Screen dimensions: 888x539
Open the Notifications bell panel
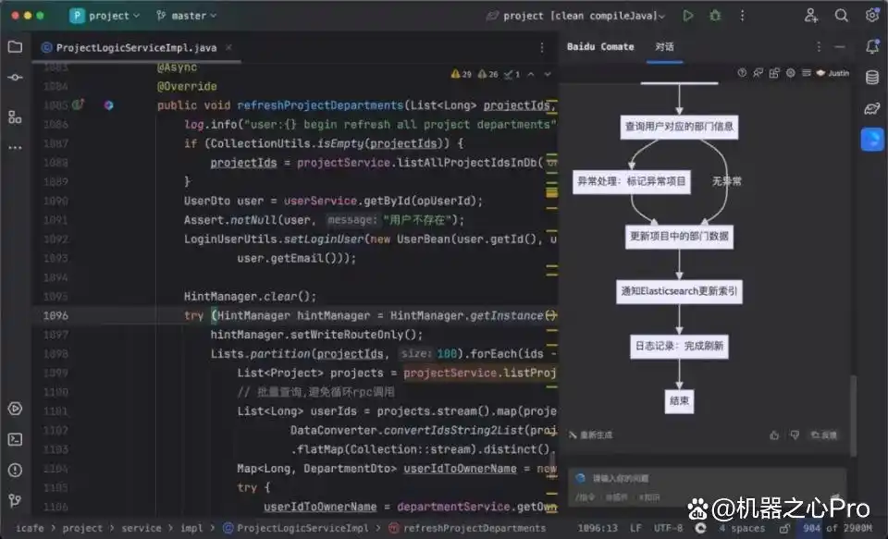tap(871, 47)
